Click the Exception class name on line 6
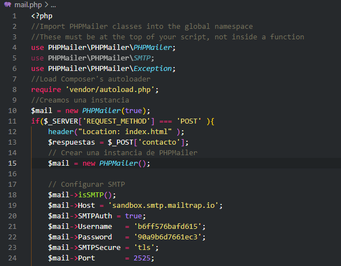This screenshot has height=266, width=341. coord(152,69)
